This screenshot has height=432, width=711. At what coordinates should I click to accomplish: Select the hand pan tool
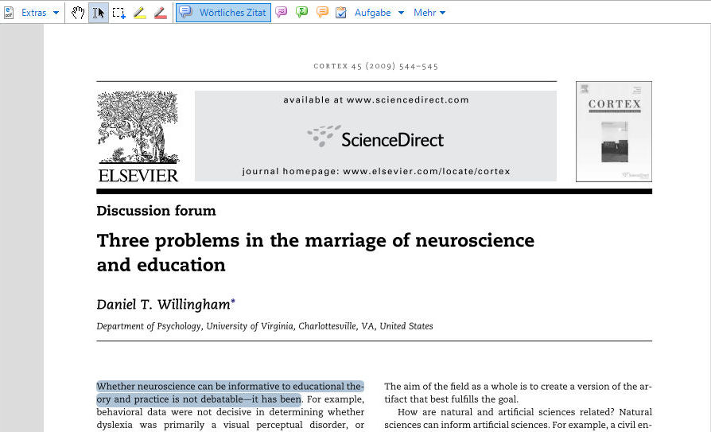point(77,13)
